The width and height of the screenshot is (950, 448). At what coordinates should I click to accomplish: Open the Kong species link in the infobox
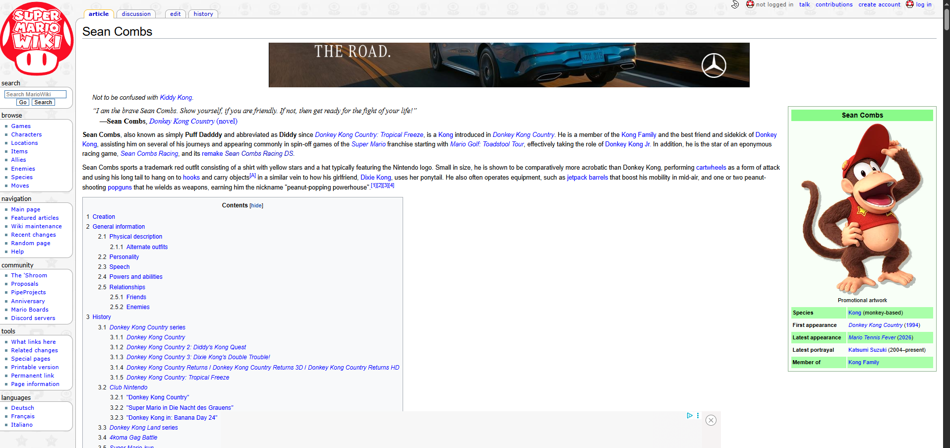pos(855,313)
